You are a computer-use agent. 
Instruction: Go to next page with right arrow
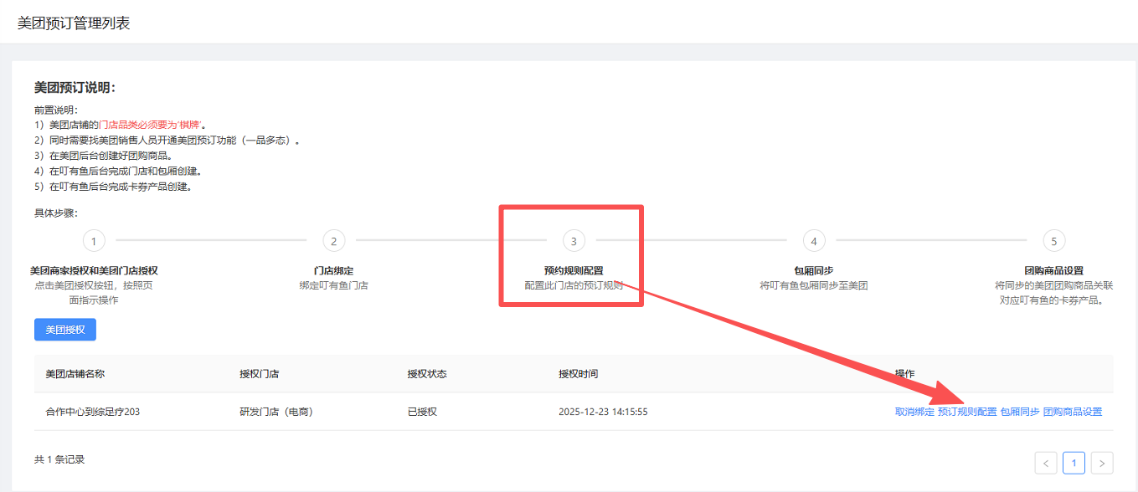(x=1103, y=463)
